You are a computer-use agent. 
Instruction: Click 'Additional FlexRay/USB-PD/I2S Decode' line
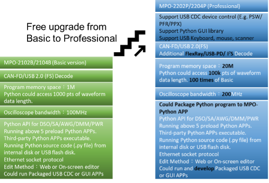pyautogui.click(x=206, y=54)
